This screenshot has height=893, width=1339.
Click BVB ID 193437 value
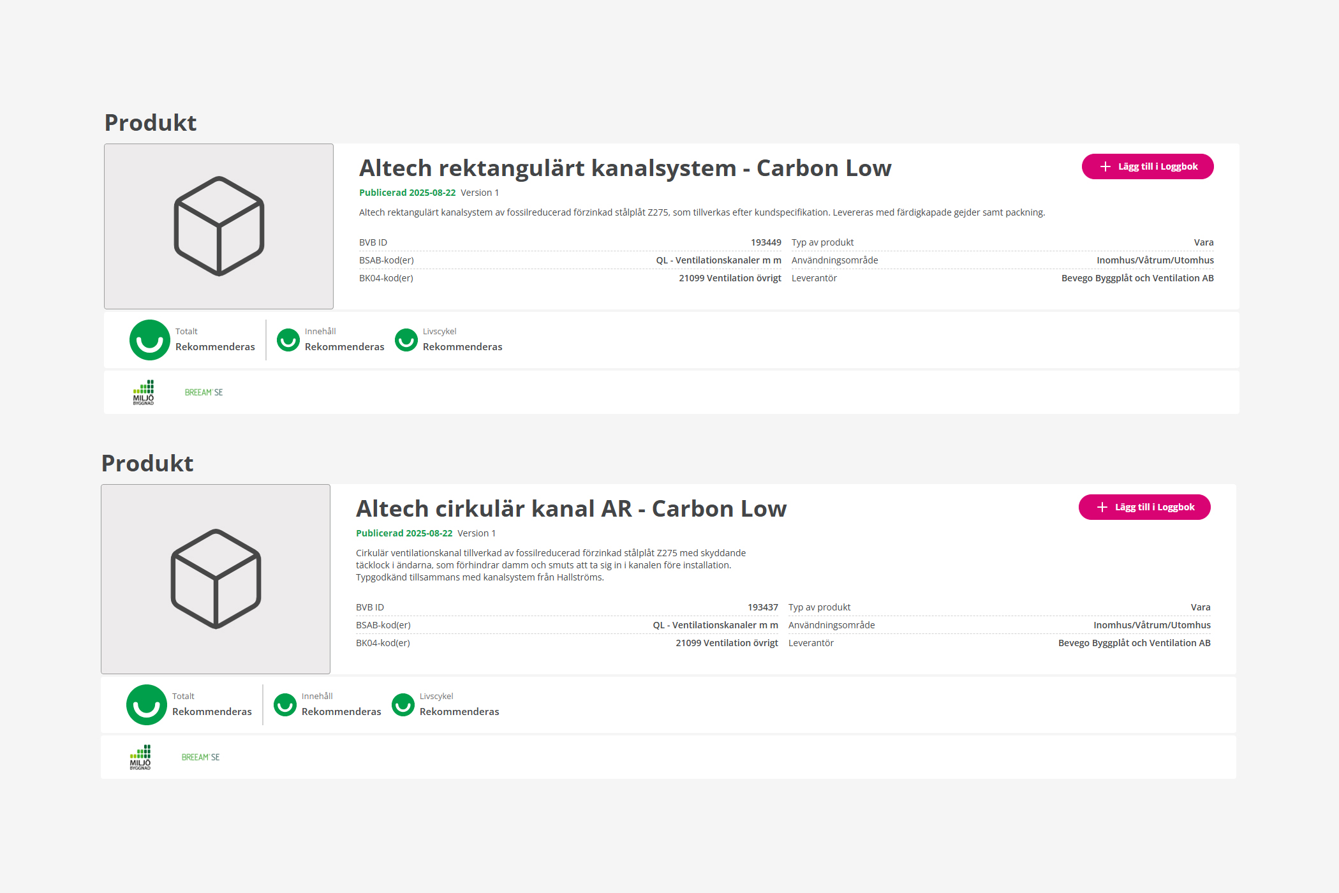pos(762,607)
